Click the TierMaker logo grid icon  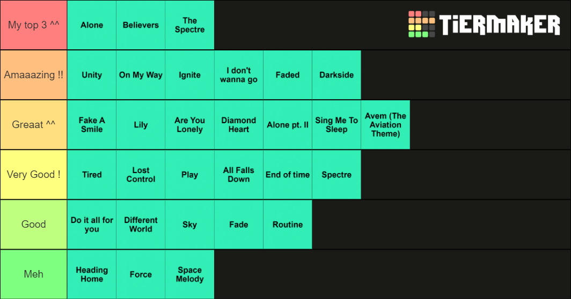tap(422, 24)
